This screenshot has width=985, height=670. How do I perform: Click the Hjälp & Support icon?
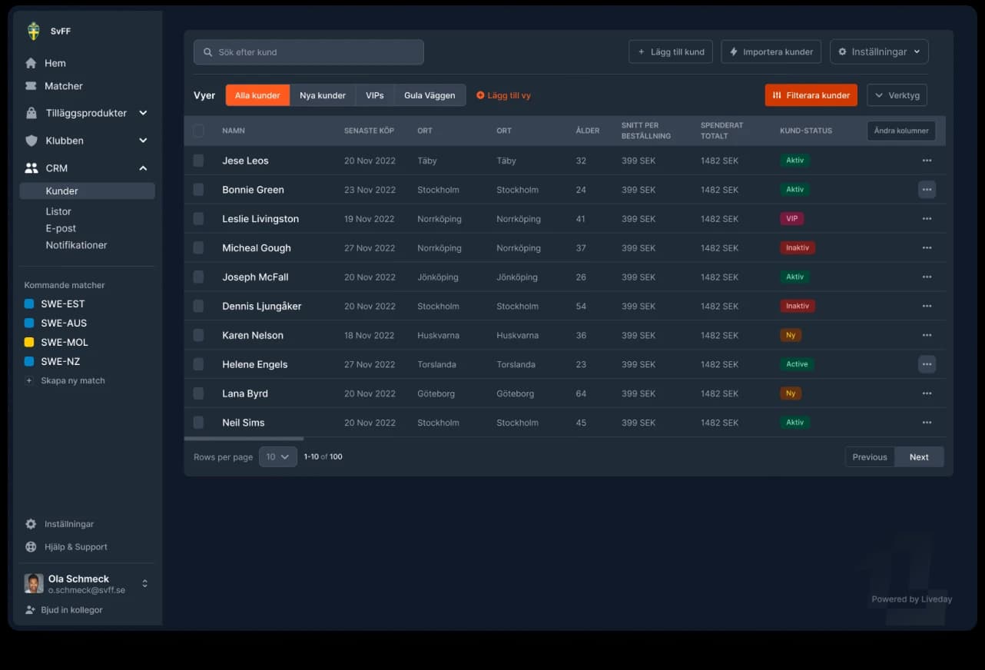point(31,547)
